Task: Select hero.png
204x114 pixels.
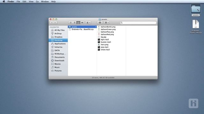Action: 105,44
